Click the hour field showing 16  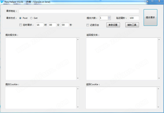click(x=40, y=25)
